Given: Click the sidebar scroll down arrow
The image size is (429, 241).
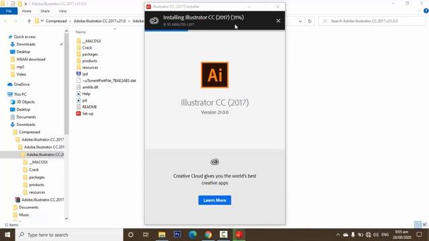Looking at the screenshot, I should pos(66,218).
